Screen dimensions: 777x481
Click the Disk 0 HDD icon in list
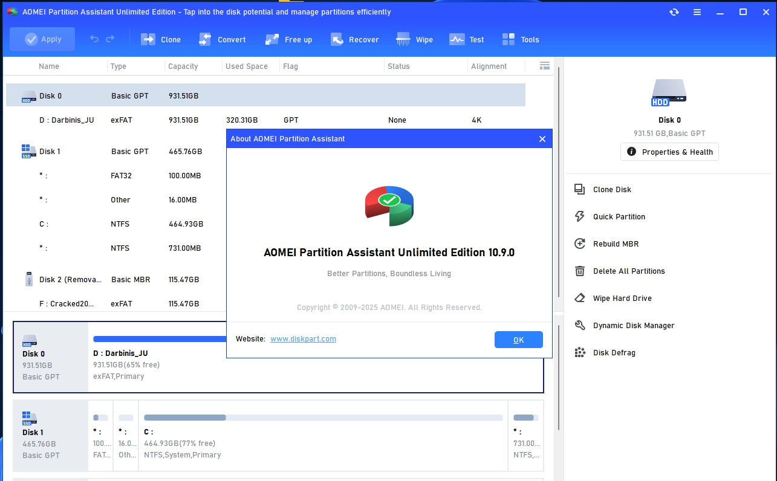[28, 96]
